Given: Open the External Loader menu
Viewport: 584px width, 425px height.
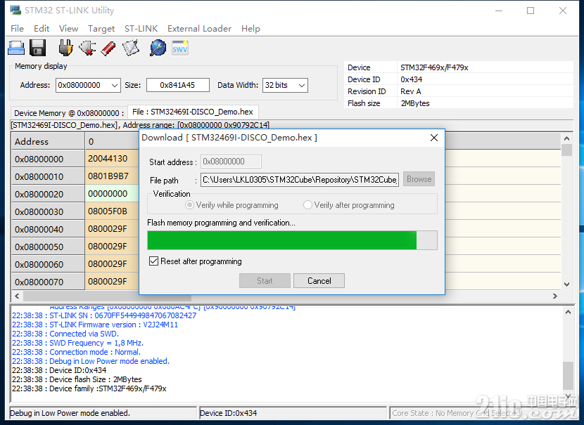Looking at the screenshot, I should click(x=199, y=29).
